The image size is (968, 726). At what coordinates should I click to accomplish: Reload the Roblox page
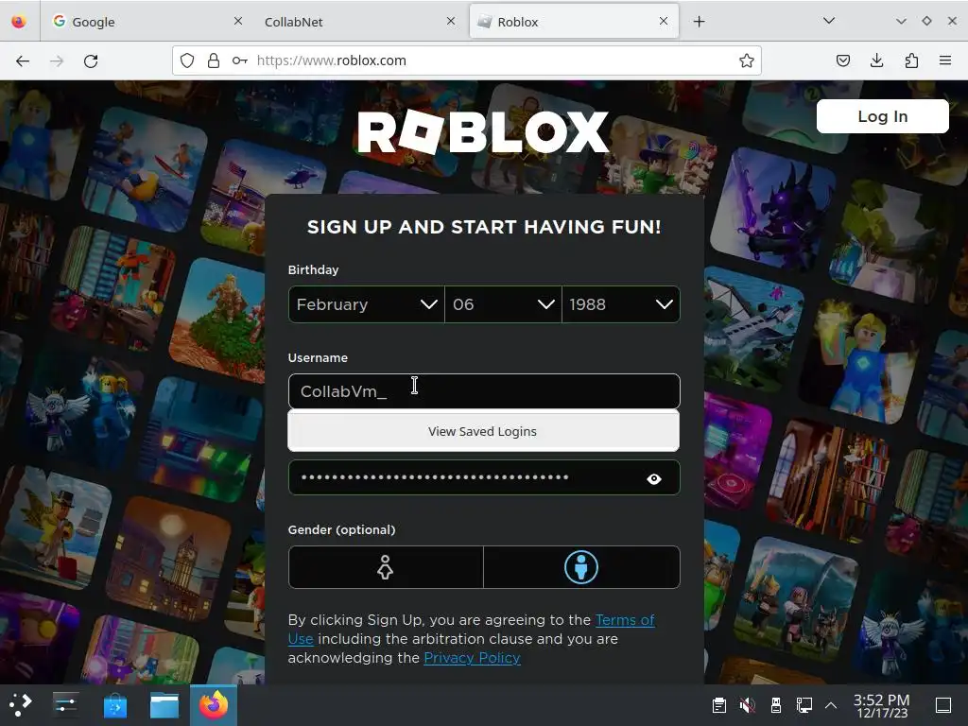point(91,60)
